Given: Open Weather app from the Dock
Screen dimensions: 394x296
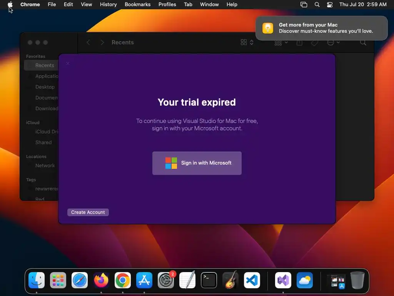Looking at the screenshot, I should tap(305, 280).
